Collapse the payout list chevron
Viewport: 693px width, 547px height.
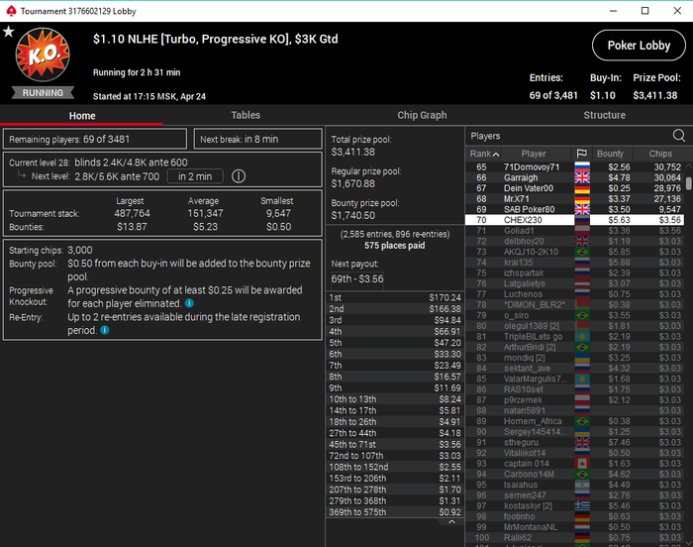coord(451,522)
